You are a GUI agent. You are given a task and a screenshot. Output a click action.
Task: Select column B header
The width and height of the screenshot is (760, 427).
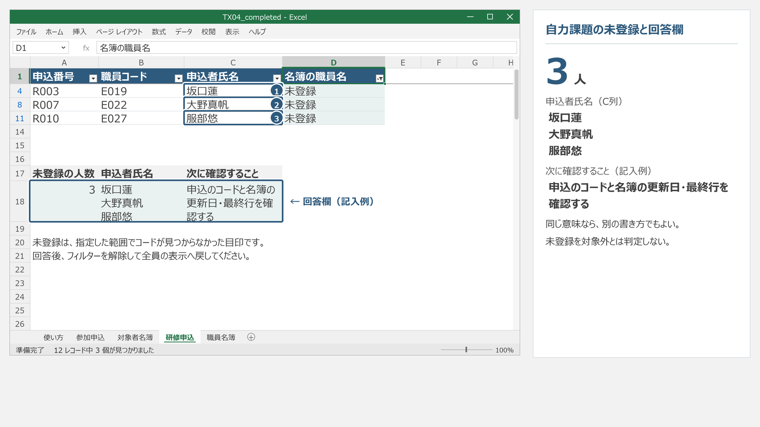[141, 62]
